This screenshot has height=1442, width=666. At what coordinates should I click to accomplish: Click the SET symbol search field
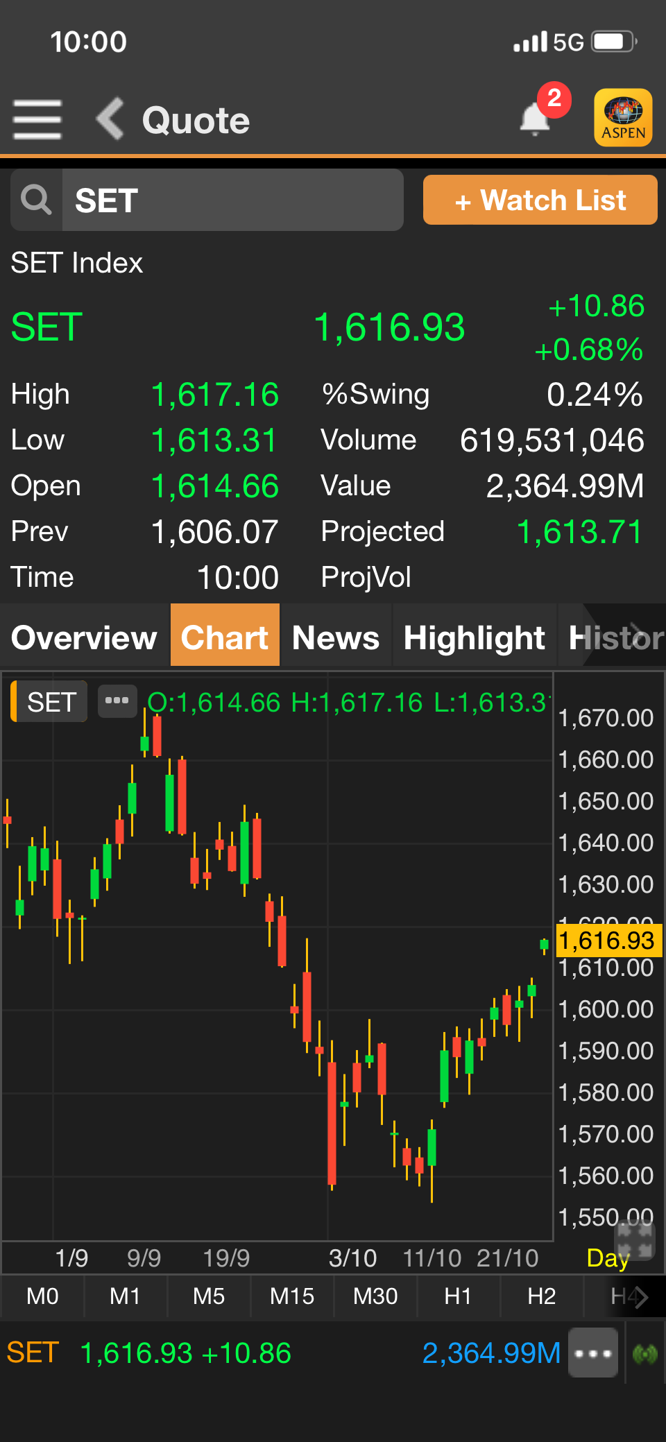pyautogui.click(x=232, y=200)
